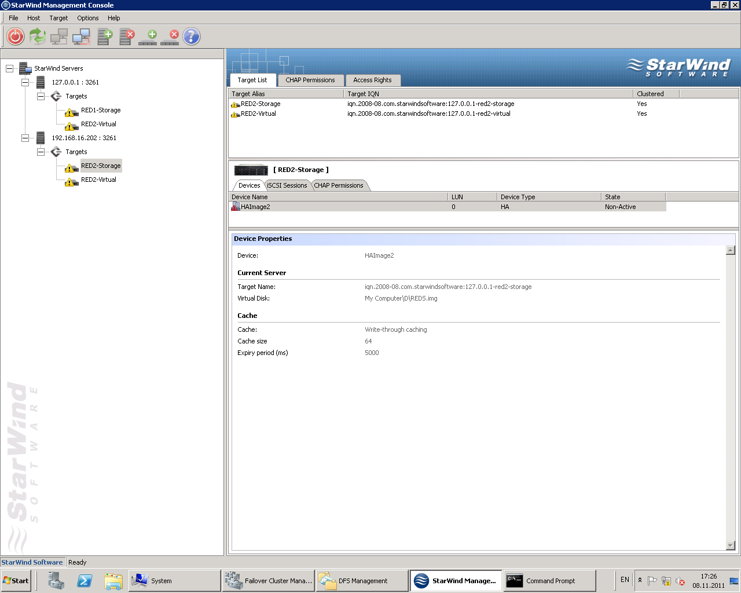Open the File menu
Viewport: 741px width, 593px height.
pyautogui.click(x=13, y=18)
